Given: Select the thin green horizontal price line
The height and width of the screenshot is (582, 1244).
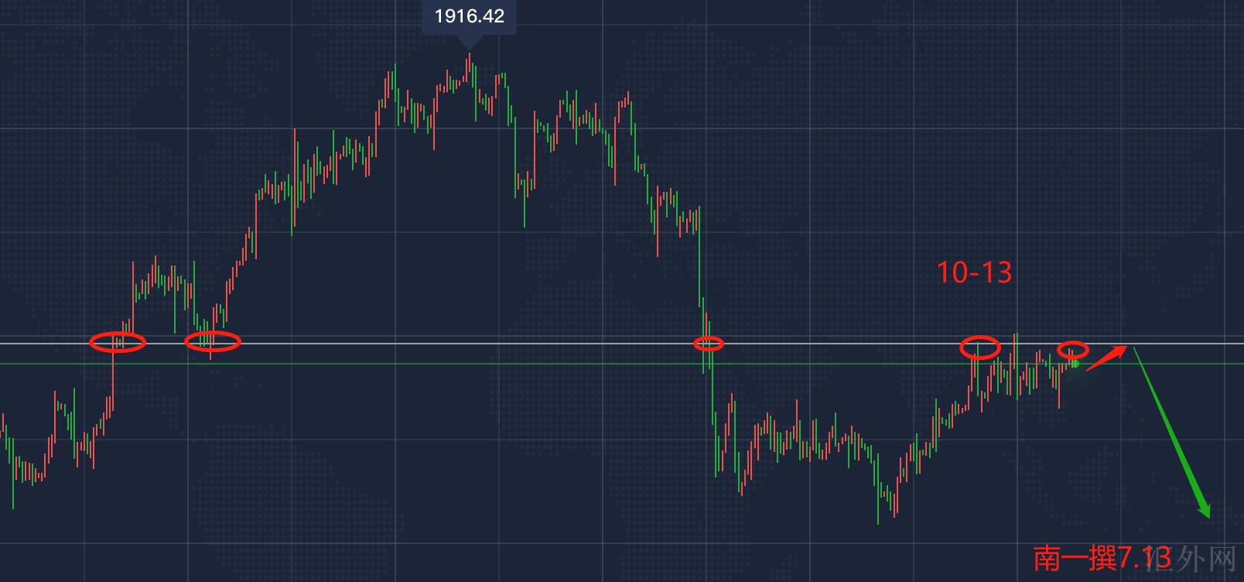Looking at the screenshot, I should (x=542, y=363).
